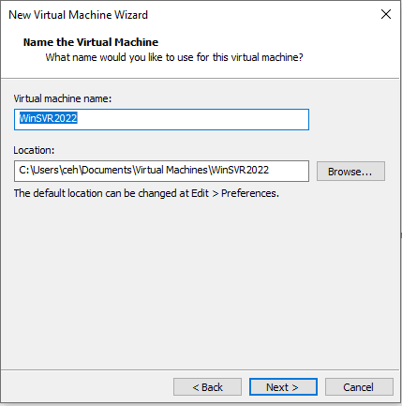Click empty space after WinSVR2022 in name field

pyautogui.click(x=193, y=119)
